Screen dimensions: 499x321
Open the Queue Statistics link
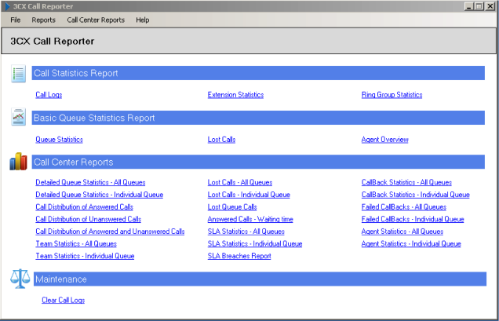(x=59, y=140)
